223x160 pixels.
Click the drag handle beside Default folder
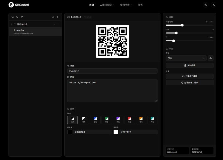coord(12,24)
